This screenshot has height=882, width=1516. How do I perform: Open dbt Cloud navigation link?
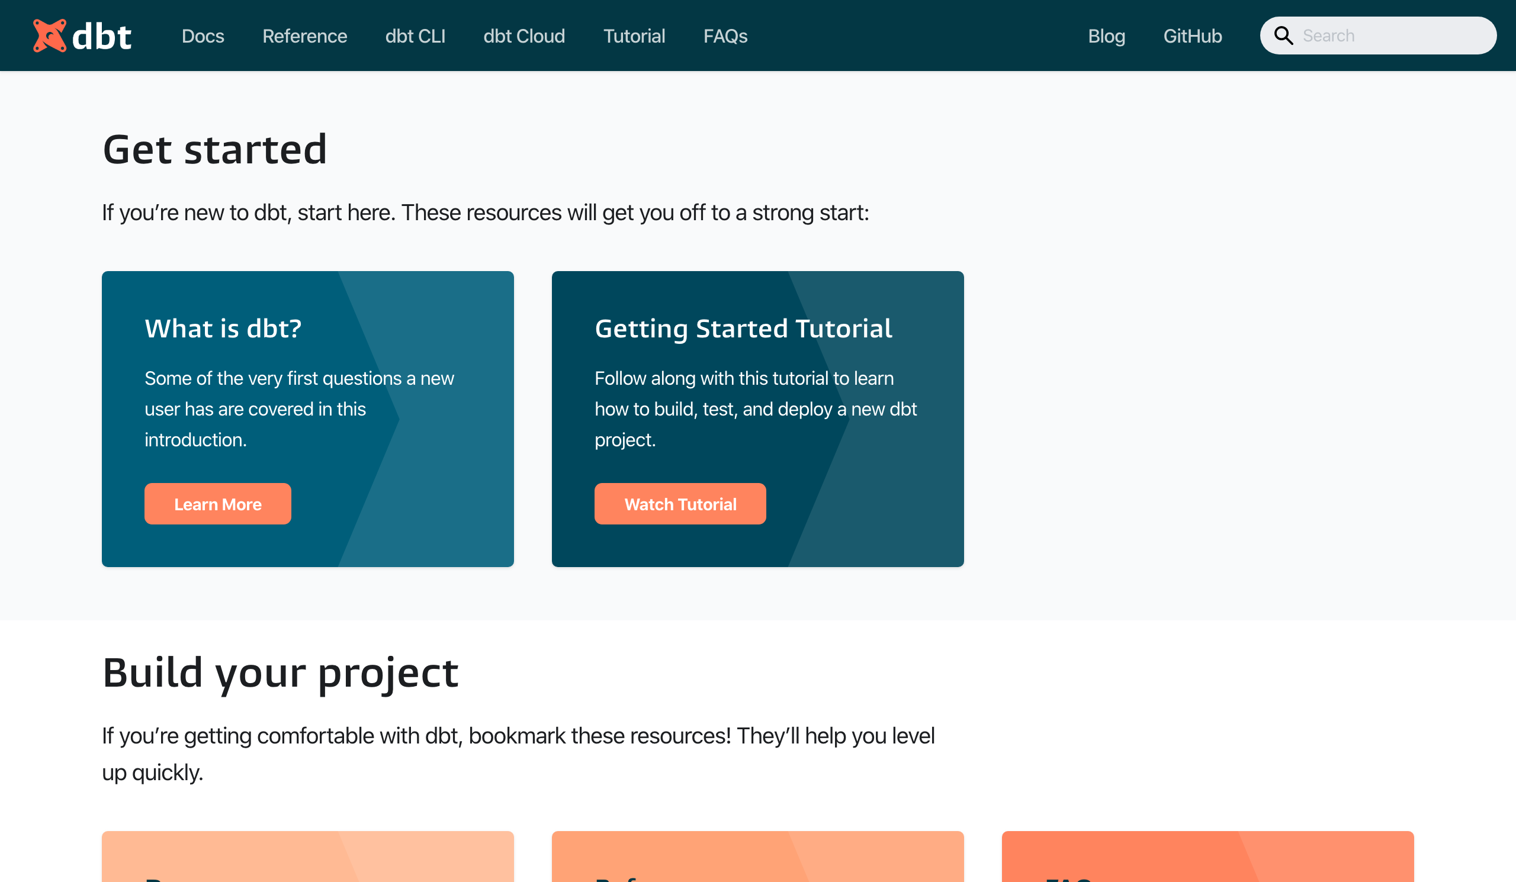524,36
